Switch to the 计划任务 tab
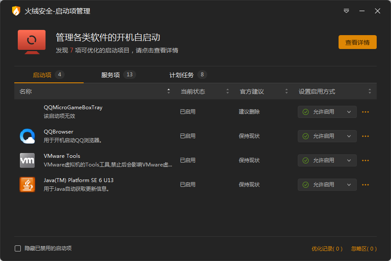The height and width of the screenshot is (261, 391). point(182,75)
